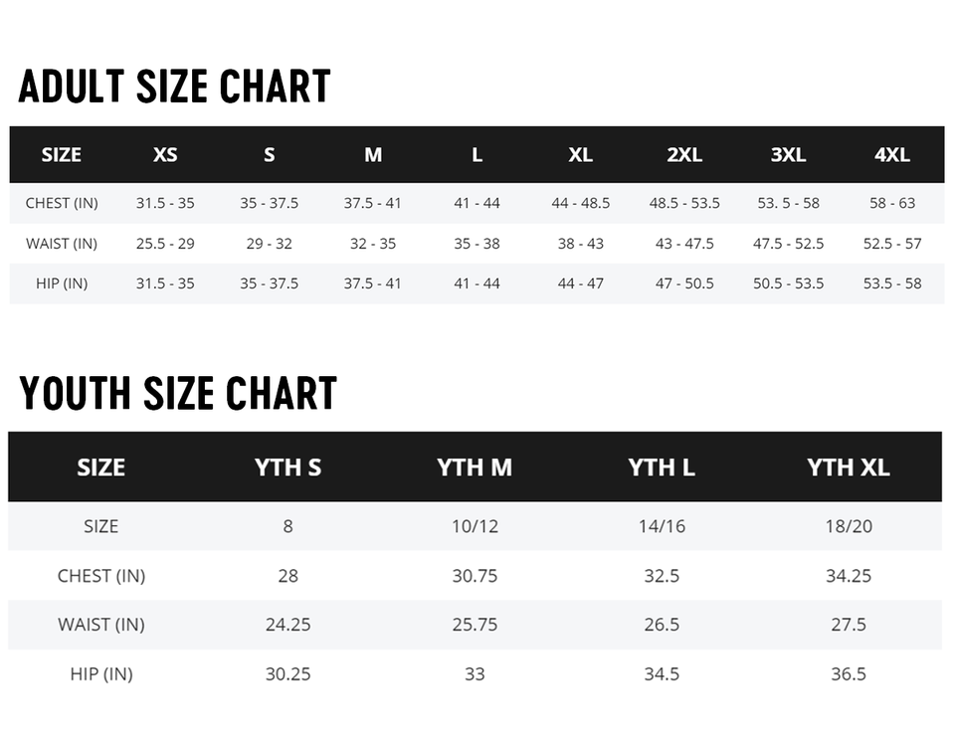Viewport: 955px width, 750px height.
Task: Click youth waist value 24.25
Action: (287, 625)
